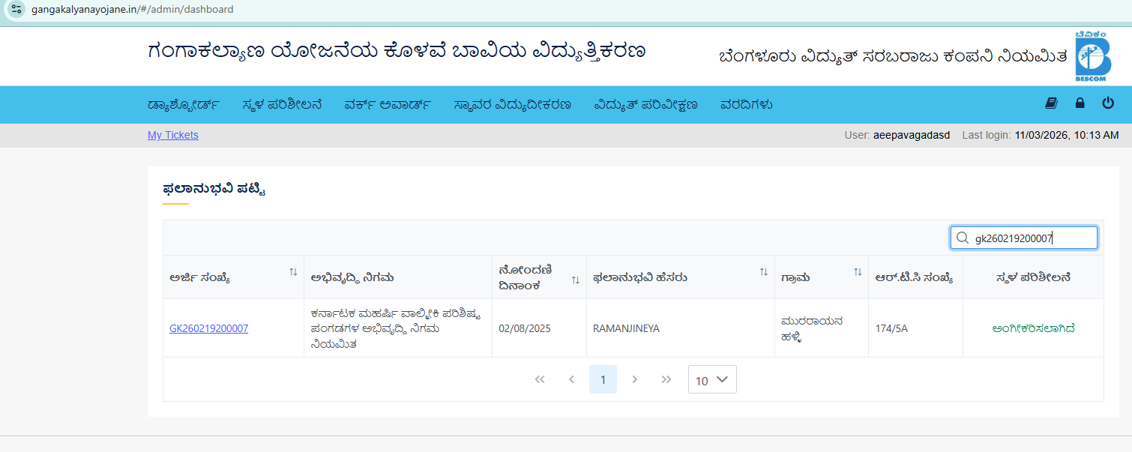Viewport: 1132px width, 452px height.
Task: Click the ಫಲಾನುಭವಿ ಪಟ್ಟಿ heading
Action: [x=214, y=189]
